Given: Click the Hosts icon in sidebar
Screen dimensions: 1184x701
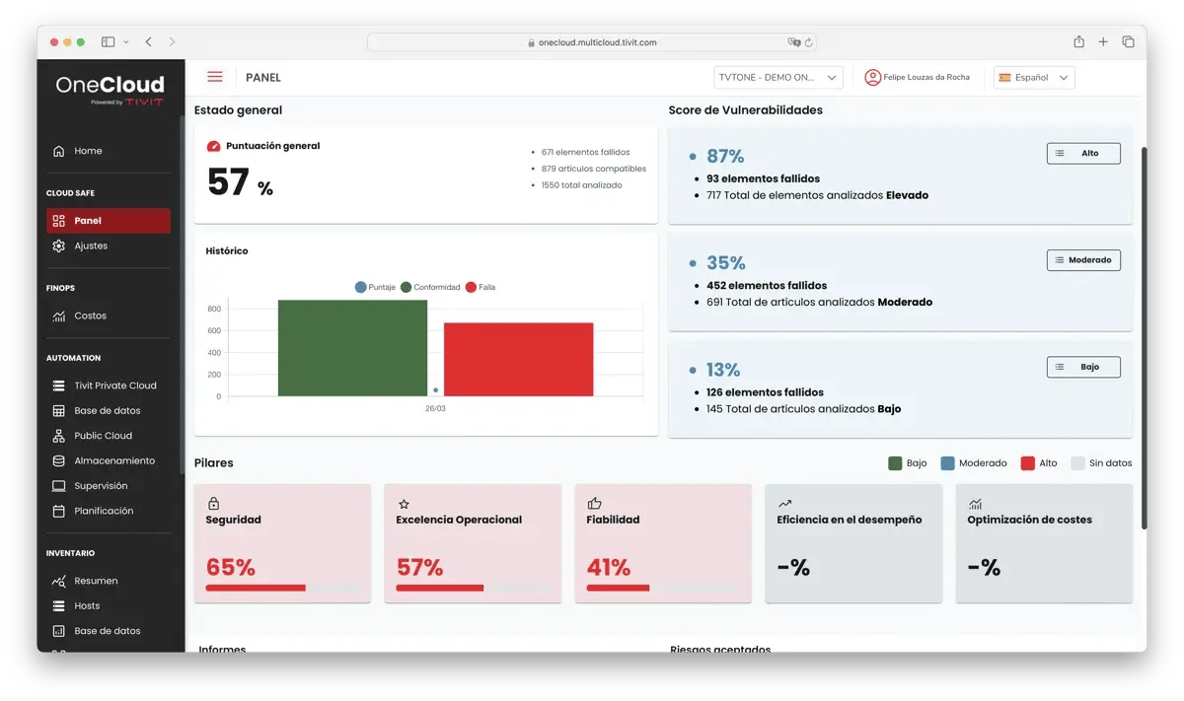Looking at the screenshot, I should pyautogui.click(x=58, y=605).
